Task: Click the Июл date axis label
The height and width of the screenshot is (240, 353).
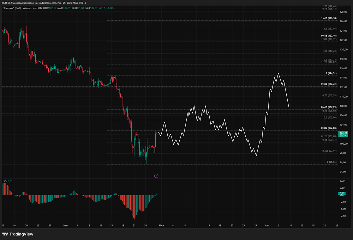Action: coord(161,226)
